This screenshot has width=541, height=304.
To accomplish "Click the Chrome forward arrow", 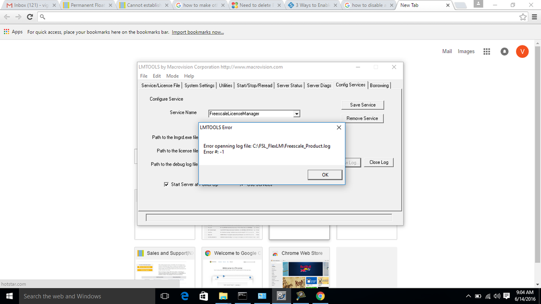I will tap(18, 17).
